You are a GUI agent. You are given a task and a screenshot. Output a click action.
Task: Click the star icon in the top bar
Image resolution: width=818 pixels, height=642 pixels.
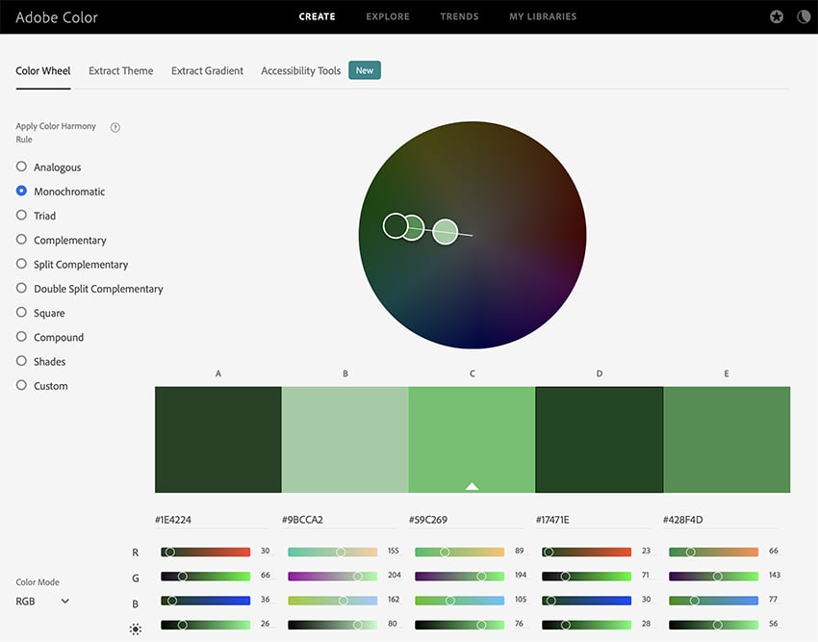click(777, 17)
